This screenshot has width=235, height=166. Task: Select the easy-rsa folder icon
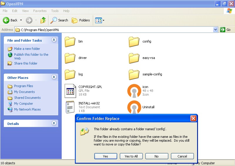pyautogui.click(x=134, y=58)
